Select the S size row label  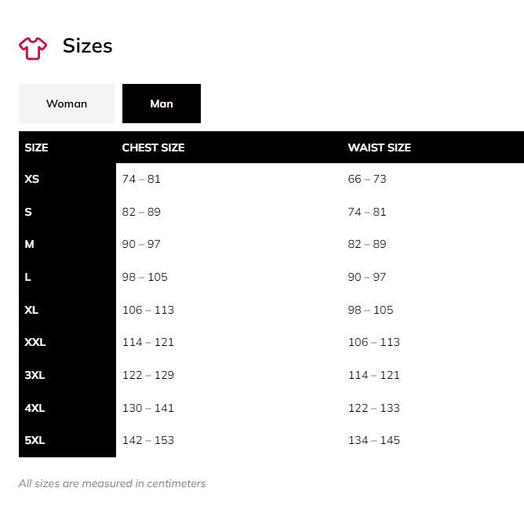[28, 212]
